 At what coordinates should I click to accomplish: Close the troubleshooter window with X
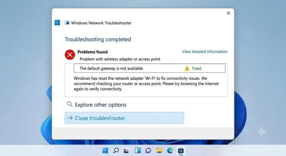pos(228,13)
